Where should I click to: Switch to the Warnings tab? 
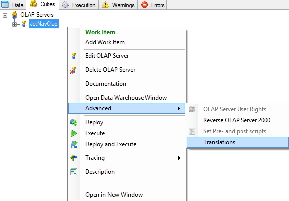click(x=118, y=5)
